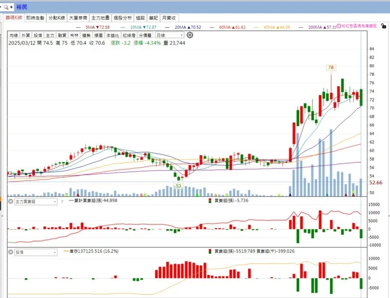
Task: Toggle the 布林 overlay button
Action: tap(74, 35)
